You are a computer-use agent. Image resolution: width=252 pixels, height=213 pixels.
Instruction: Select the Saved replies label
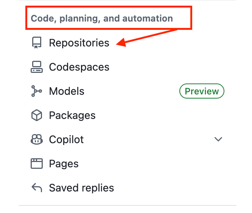[x=81, y=188]
